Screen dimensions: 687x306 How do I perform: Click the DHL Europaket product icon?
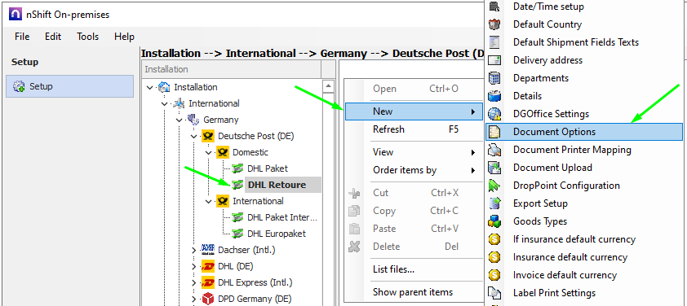coord(237,234)
